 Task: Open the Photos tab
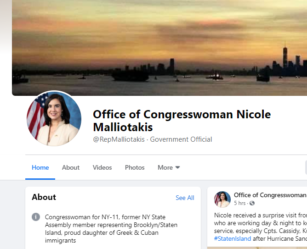(135, 167)
